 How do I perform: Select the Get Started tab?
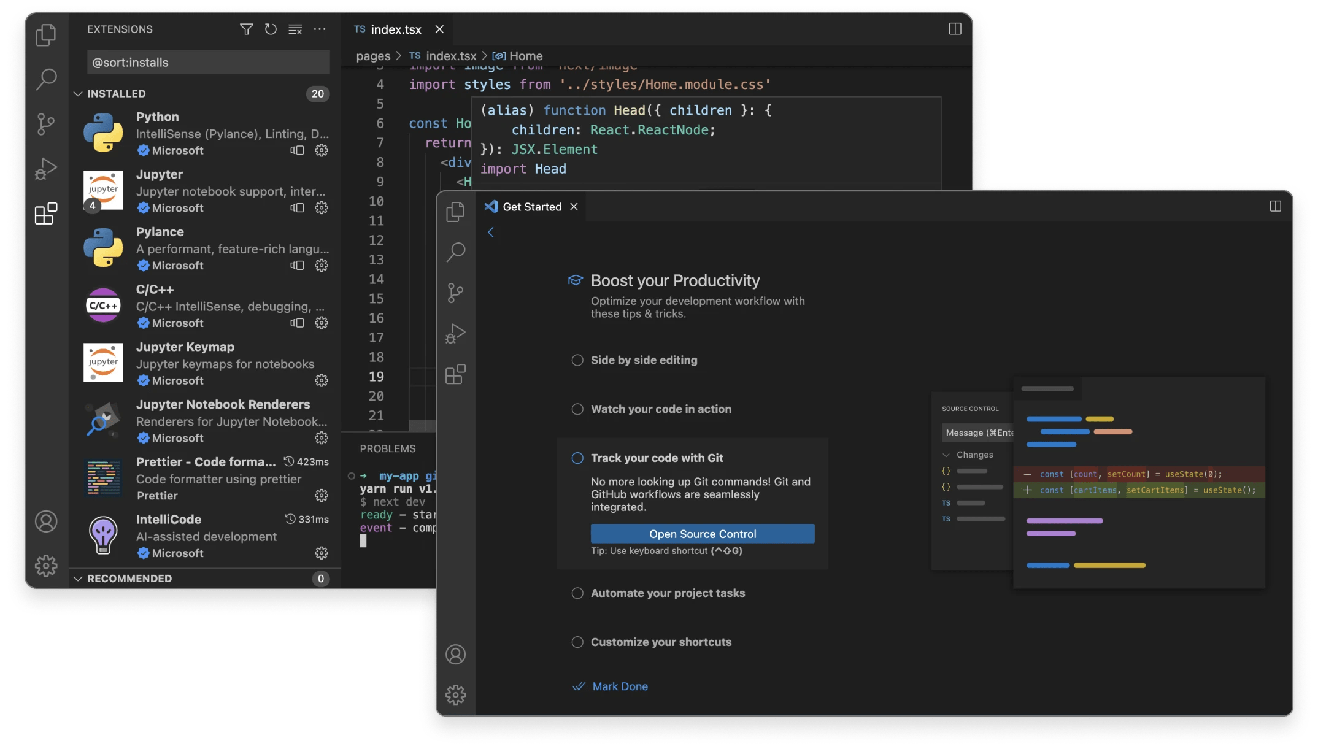531,207
